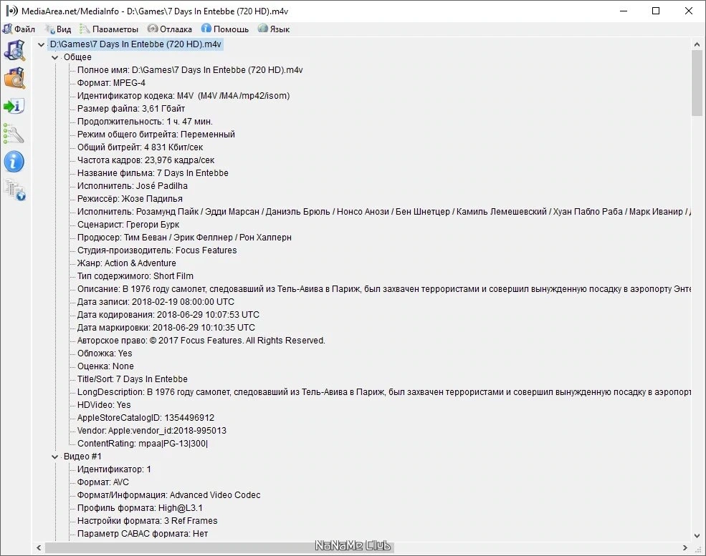This screenshot has height=556, width=706.
Task: Click the vertical scrollbar down arrow
Action: (697, 535)
